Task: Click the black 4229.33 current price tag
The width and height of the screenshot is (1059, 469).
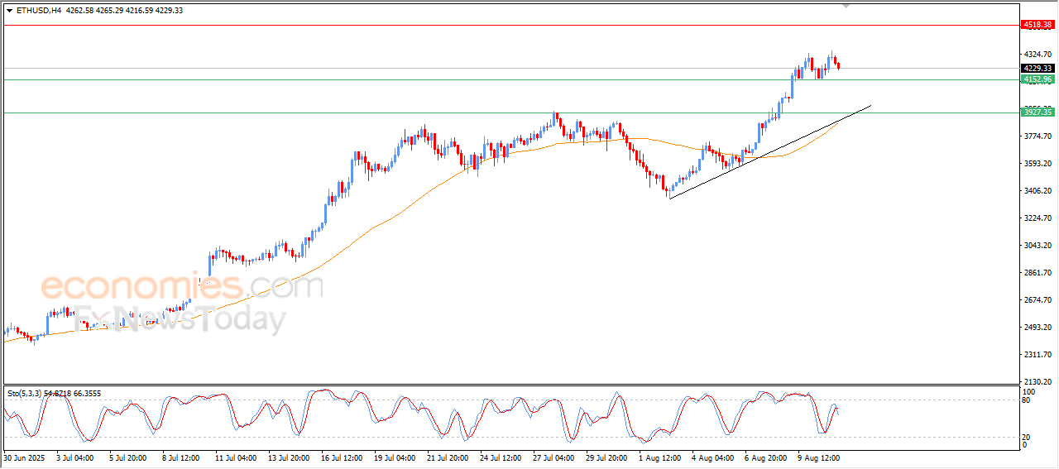Action: point(1037,68)
